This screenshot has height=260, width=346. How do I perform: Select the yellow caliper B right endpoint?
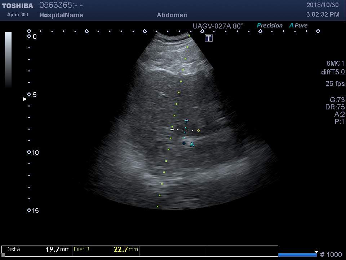click(x=198, y=130)
